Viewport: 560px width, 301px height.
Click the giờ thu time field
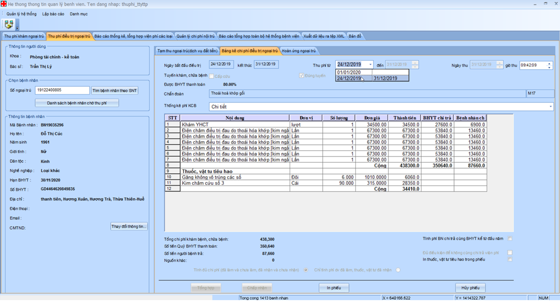(x=533, y=65)
